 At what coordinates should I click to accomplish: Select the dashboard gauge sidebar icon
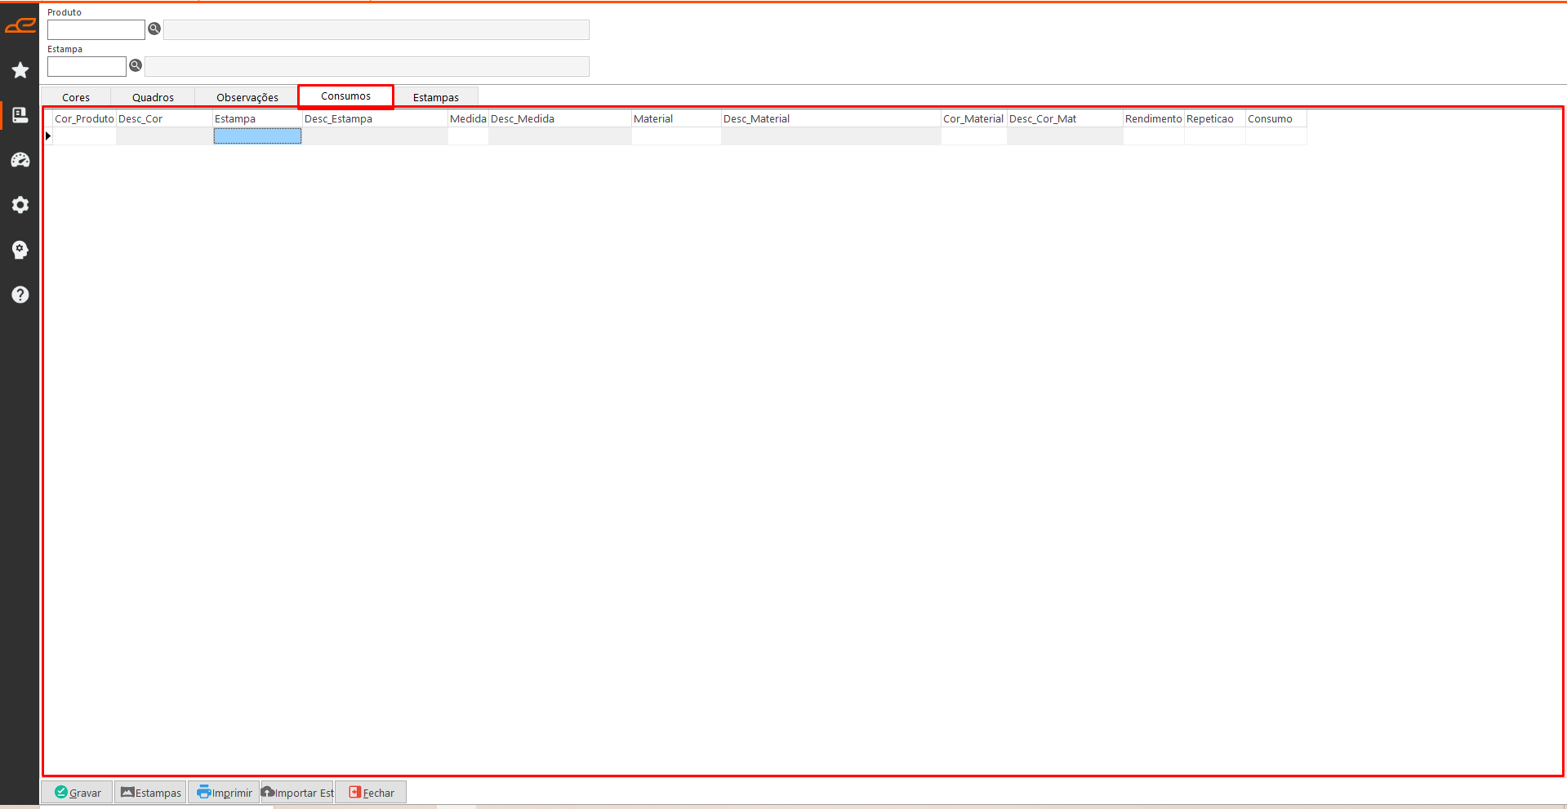20,160
